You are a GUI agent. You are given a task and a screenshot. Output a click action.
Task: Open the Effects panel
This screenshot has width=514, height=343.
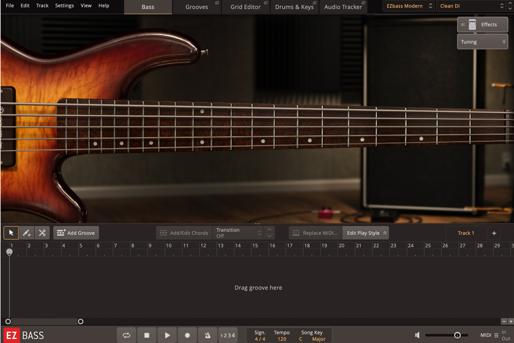pyautogui.click(x=482, y=24)
